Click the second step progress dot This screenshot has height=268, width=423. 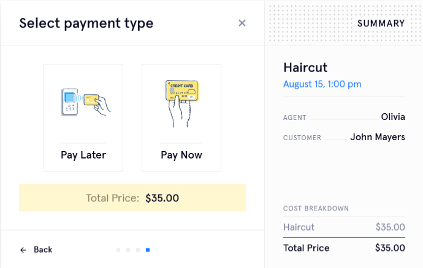point(128,250)
